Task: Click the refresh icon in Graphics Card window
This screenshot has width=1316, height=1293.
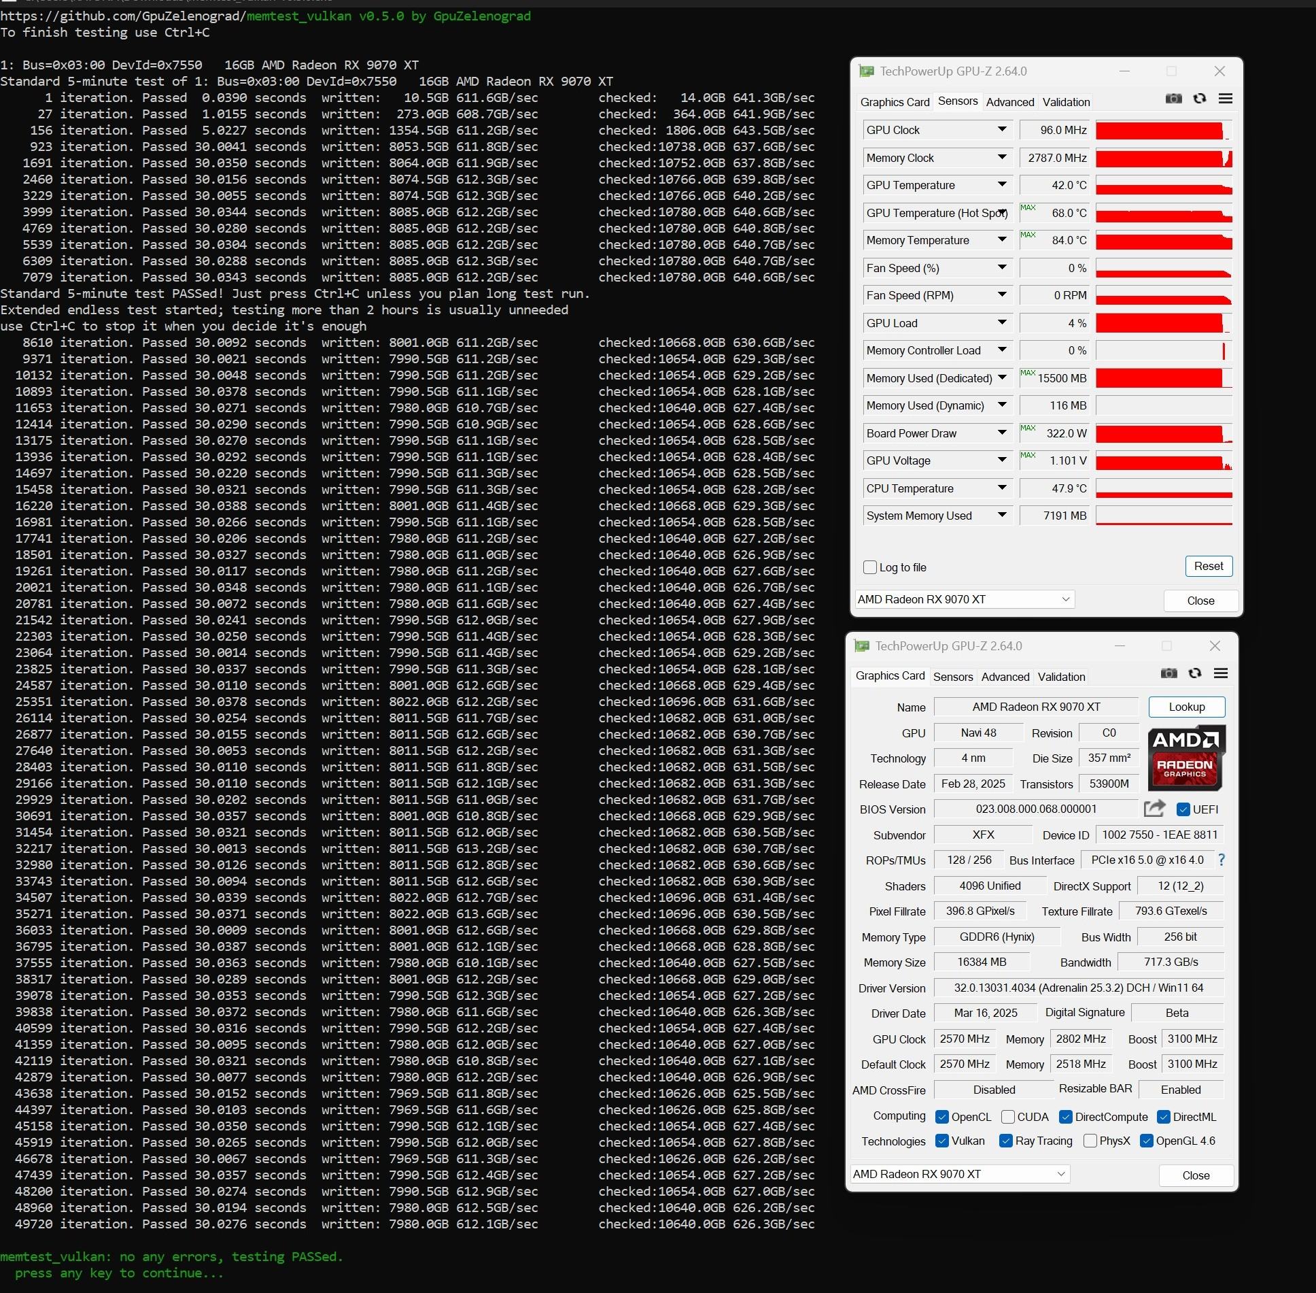Action: pyautogui.click(x=1195, y=673)
